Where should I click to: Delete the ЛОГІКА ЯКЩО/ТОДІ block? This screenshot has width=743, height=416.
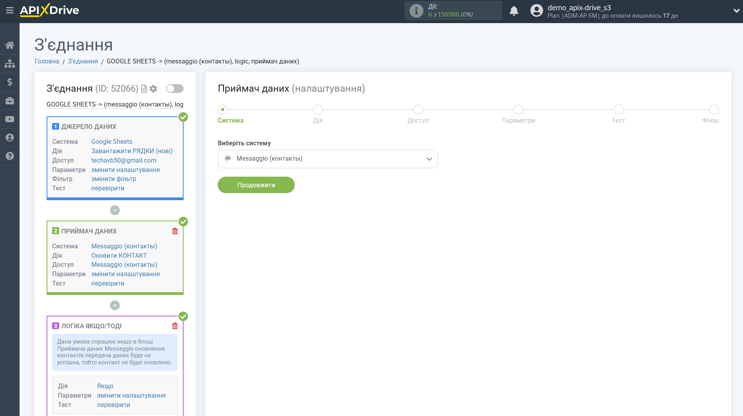(175, 326)
